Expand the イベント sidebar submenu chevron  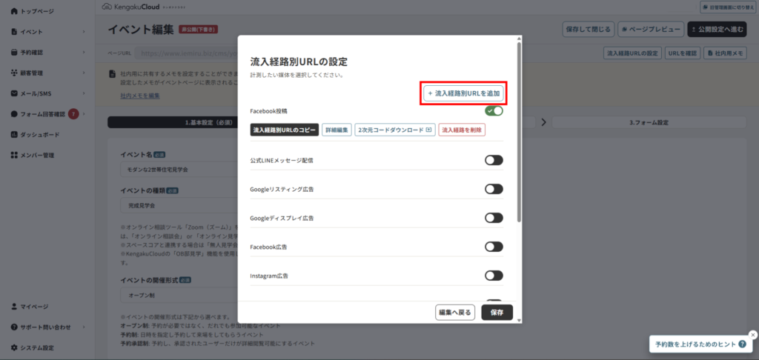(84, 33)
